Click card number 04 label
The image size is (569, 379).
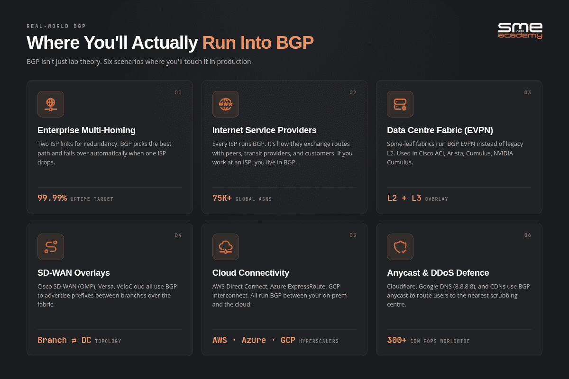tap(178, 235)
